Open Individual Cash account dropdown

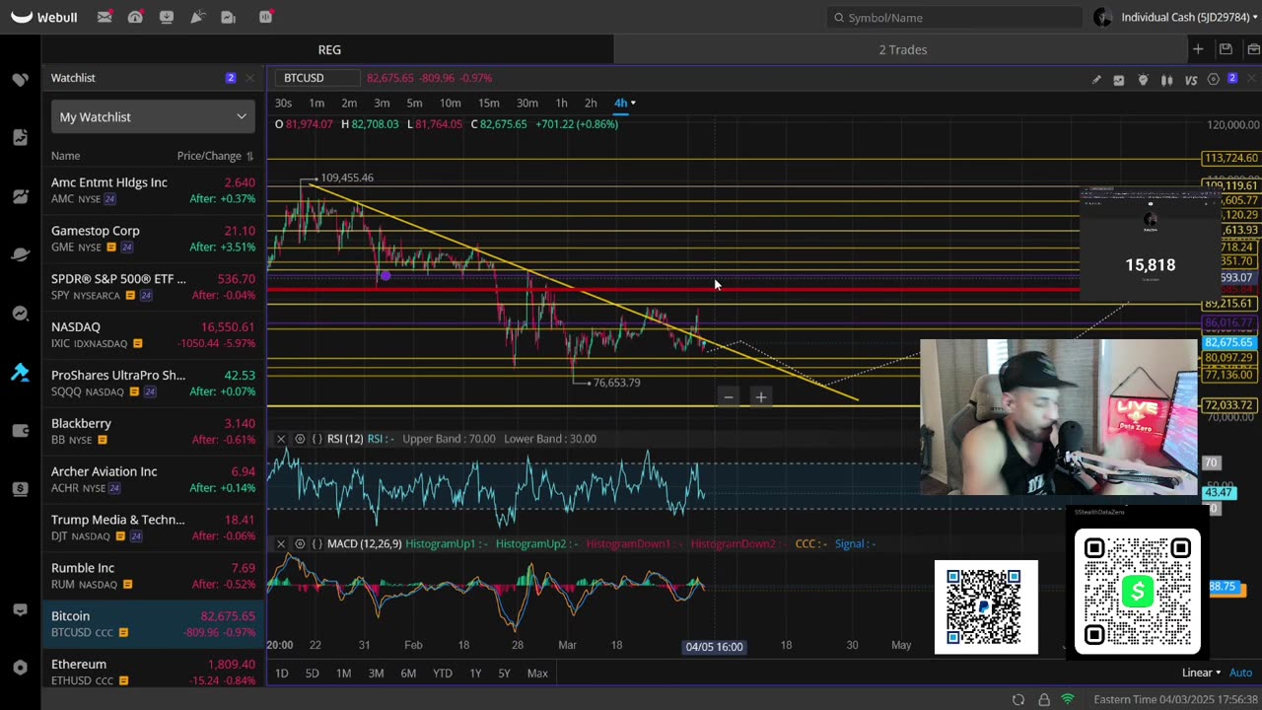tap(1188, 17)
